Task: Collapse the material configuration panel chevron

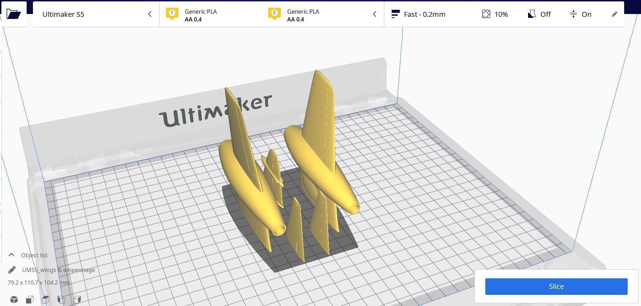Action: [375, 14]
